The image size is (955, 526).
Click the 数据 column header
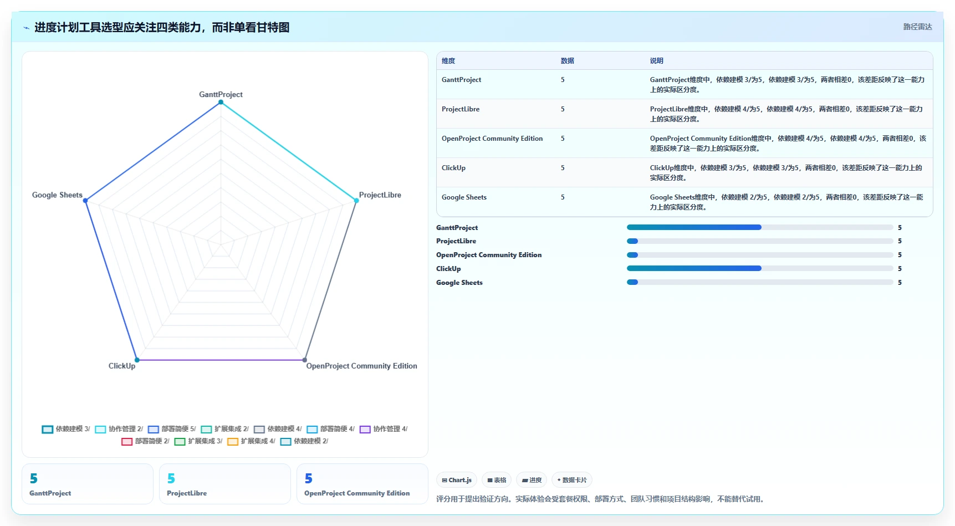pos(567,61)
